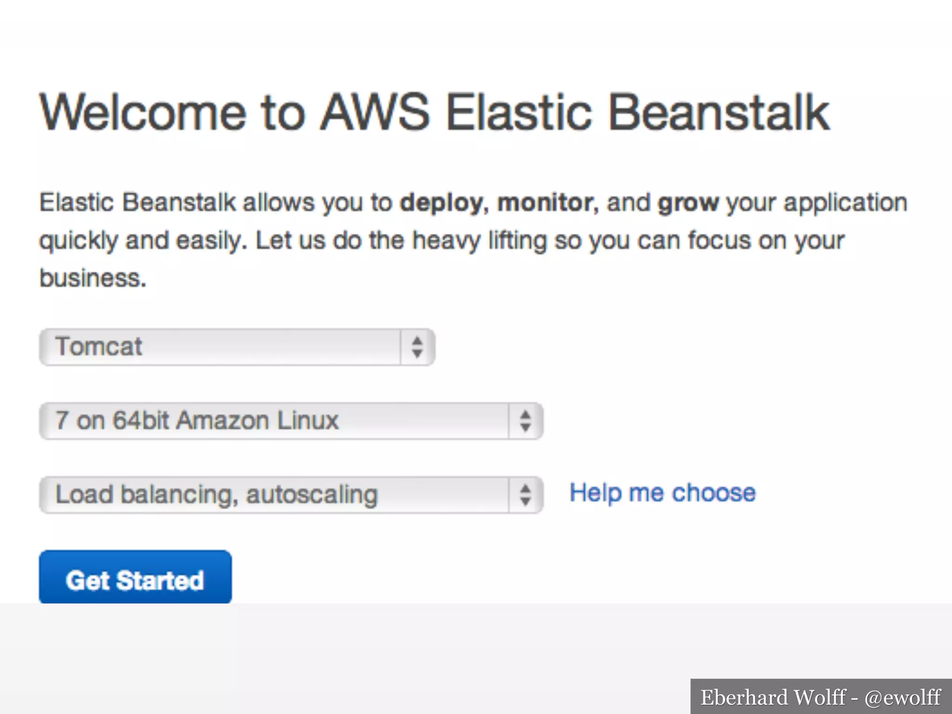Click arrows on Load balancing selector
952x714 pixels.
point(525,495)
